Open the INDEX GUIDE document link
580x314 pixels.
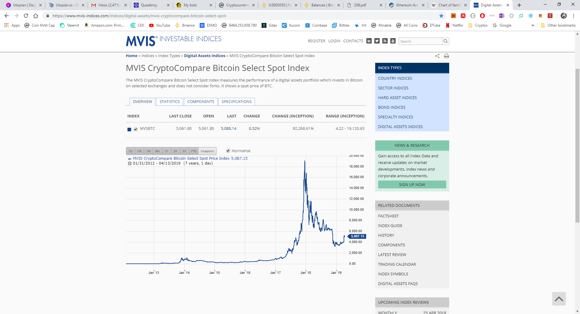pyautogui.click(x=390, y=226)
